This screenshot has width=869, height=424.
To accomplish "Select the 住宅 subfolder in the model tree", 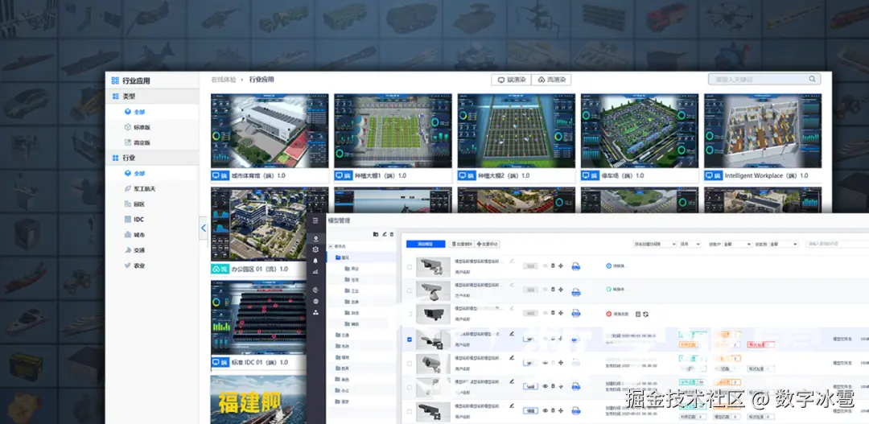I will (x=352, y=280).
